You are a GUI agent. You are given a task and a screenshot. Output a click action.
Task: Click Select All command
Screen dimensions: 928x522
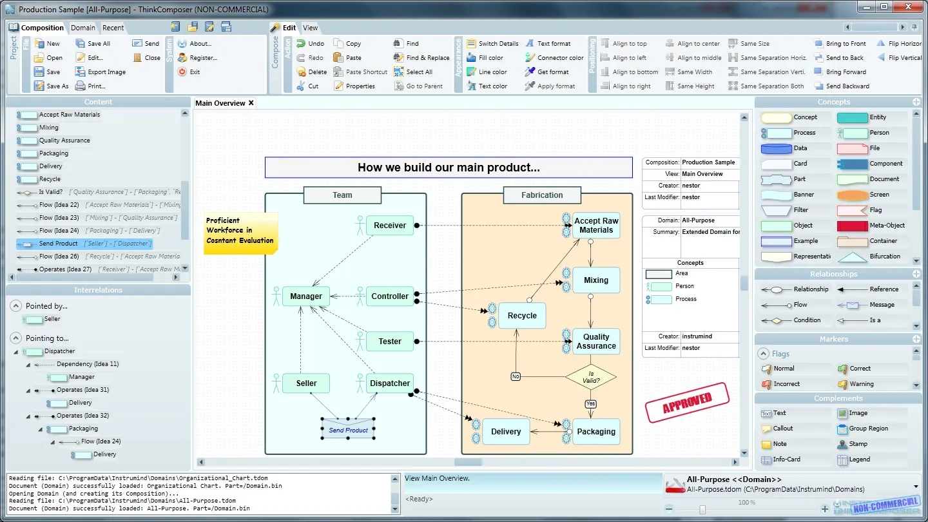point(413,72)
